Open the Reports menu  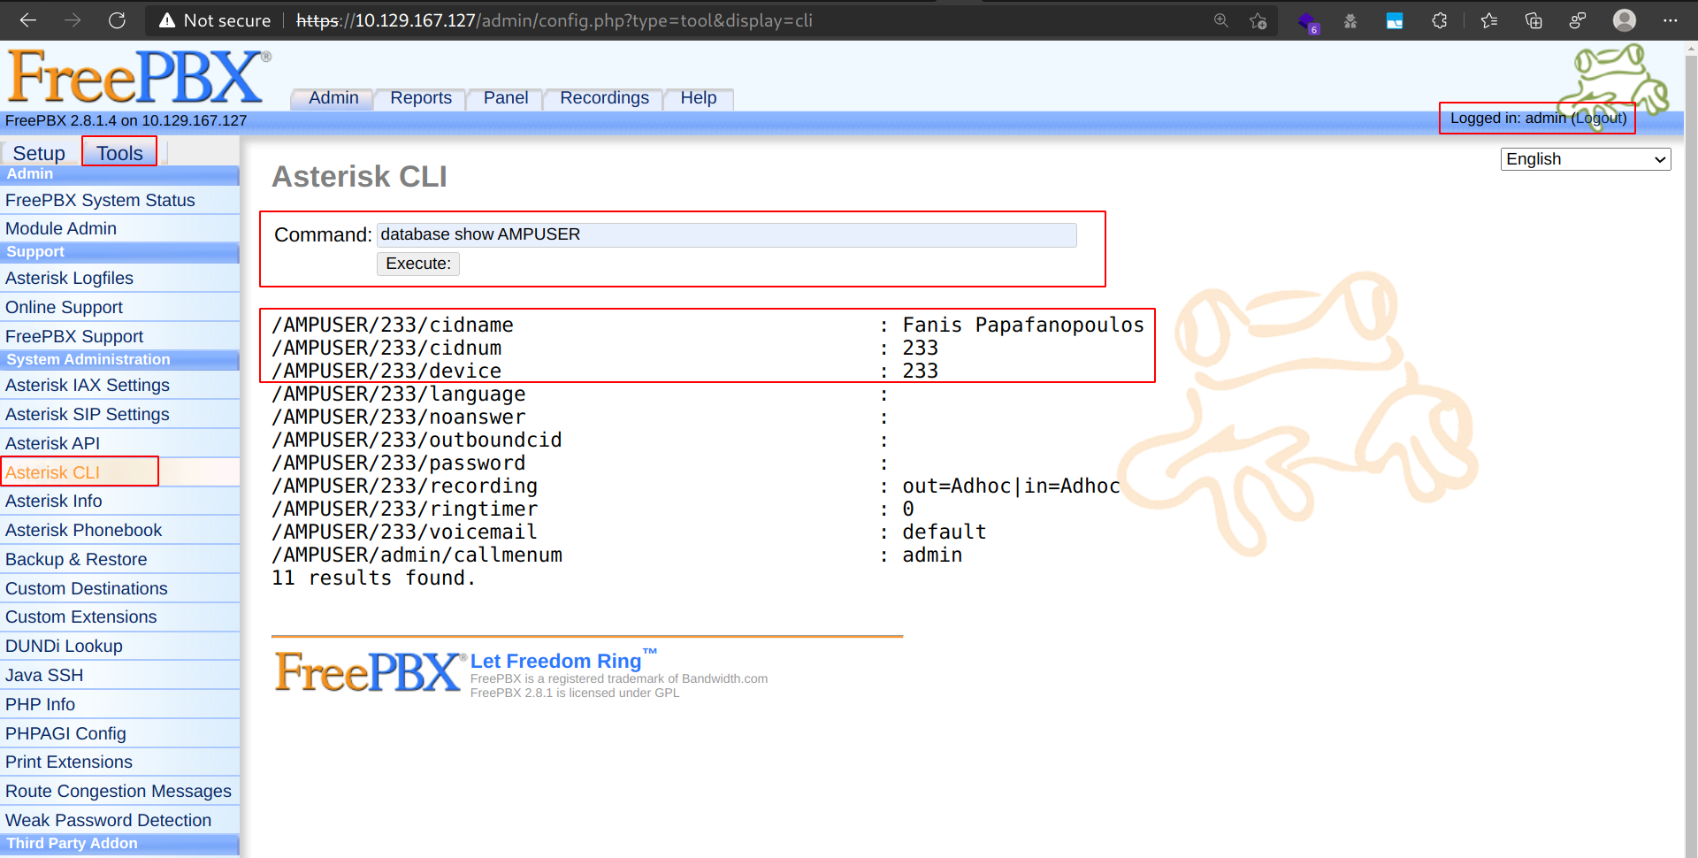pyautogui.click(x=420, y=97)
